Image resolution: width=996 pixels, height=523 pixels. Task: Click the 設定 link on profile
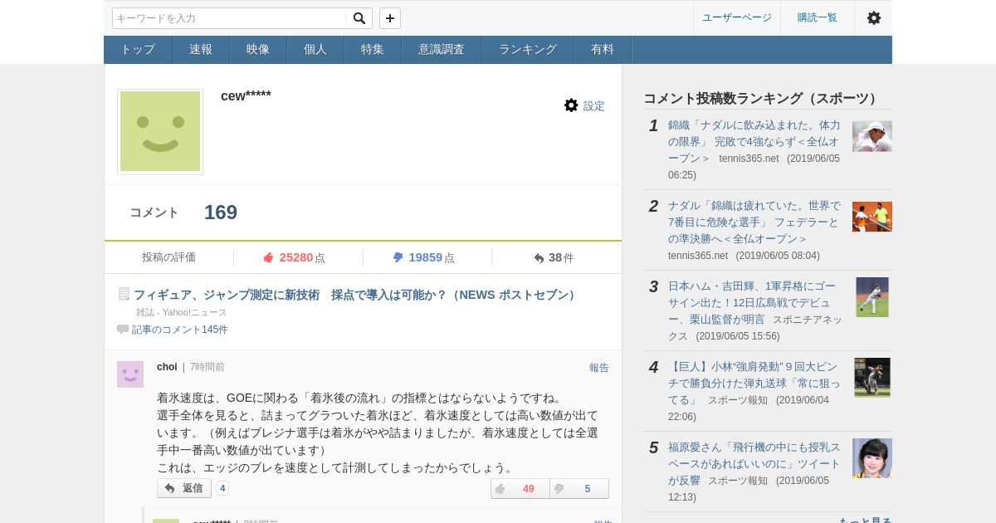(x=594, y=106)
